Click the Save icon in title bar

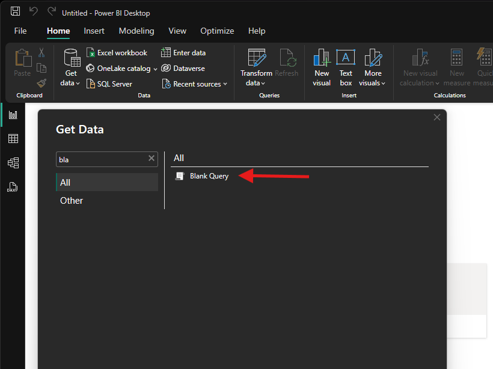(x=16, y=12)
